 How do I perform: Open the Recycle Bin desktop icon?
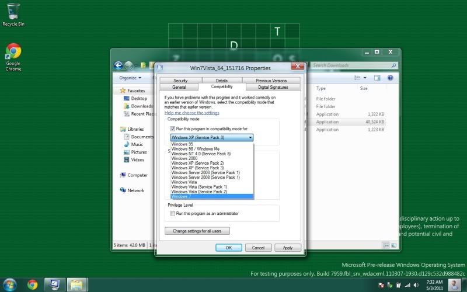tap(13, 15)
